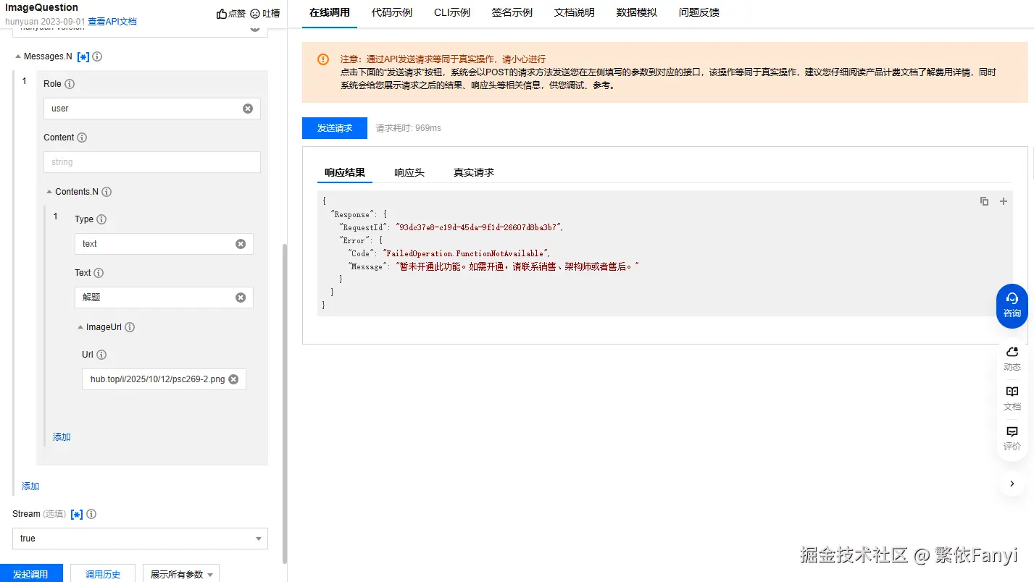Click the 评价 feedback sidebar icon
This screenshot has width=1034, height=582.
[x=1012, y=437]
